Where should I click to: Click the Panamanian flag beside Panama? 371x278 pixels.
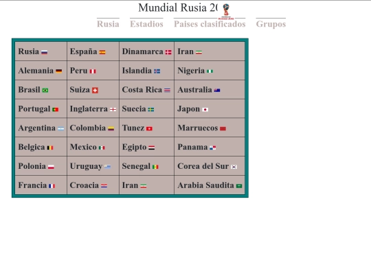(213, 148)
